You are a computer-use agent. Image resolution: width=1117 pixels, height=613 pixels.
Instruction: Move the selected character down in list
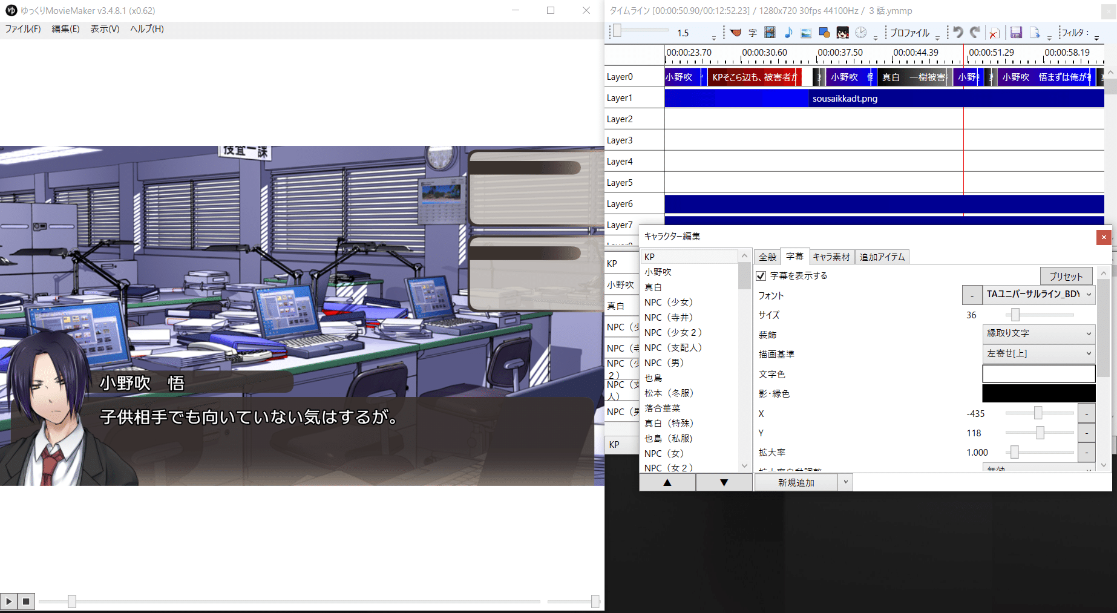724,482
